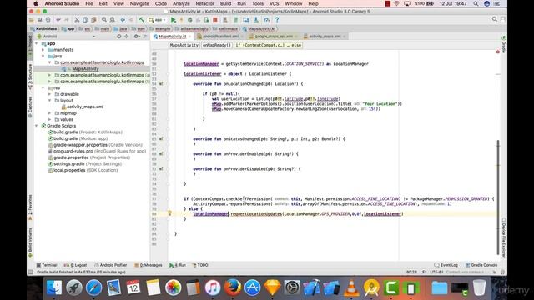Click the Debug app bug icon

tap(190, 20)
